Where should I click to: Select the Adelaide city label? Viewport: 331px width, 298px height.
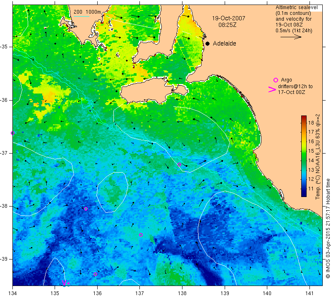[x=224, y=43]
